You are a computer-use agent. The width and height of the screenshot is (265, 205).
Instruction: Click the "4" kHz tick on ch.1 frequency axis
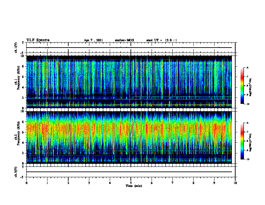[24, 87]
